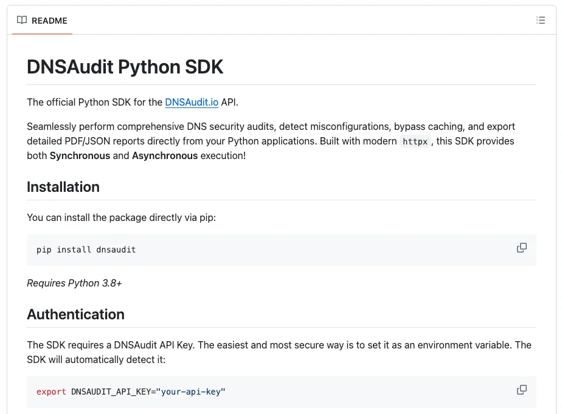Click the "your-api-key" string in code
The image size is (562, 414).
[191, 392]
